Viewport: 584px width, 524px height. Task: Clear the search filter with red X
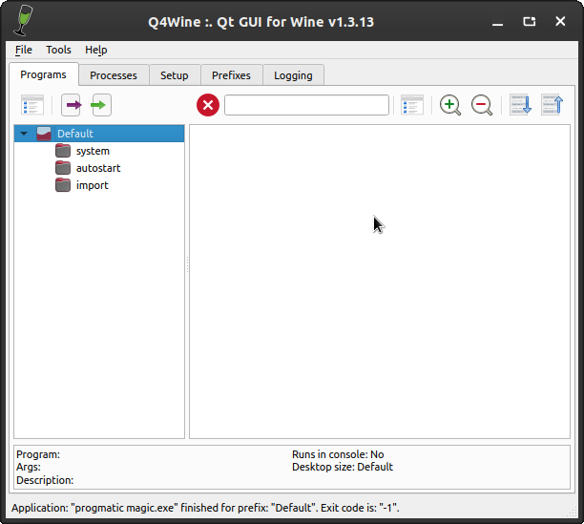208,105
